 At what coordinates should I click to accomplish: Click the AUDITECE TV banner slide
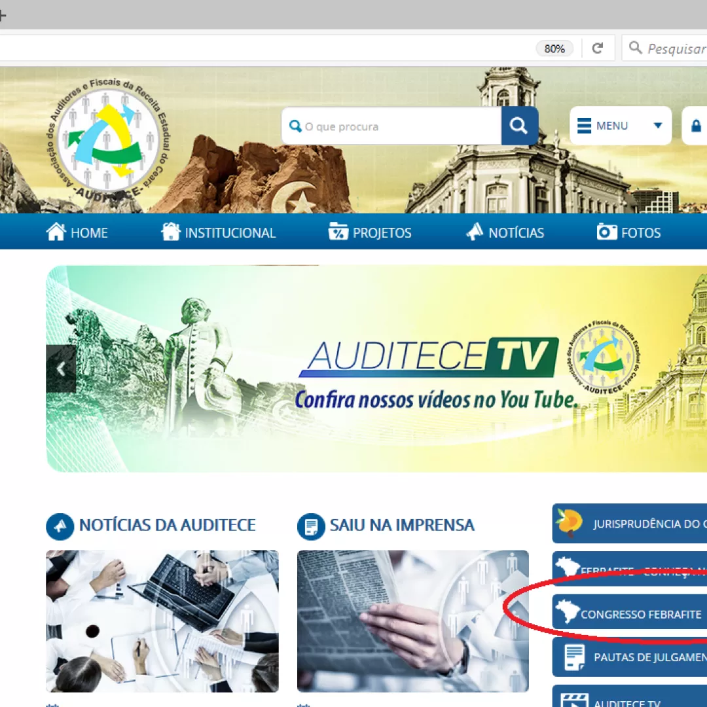click(x=376, y=369)
